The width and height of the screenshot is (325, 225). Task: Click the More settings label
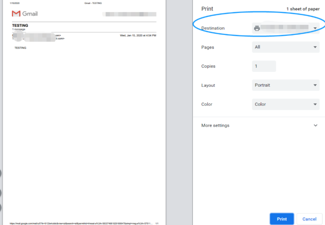tap(215, 125)
